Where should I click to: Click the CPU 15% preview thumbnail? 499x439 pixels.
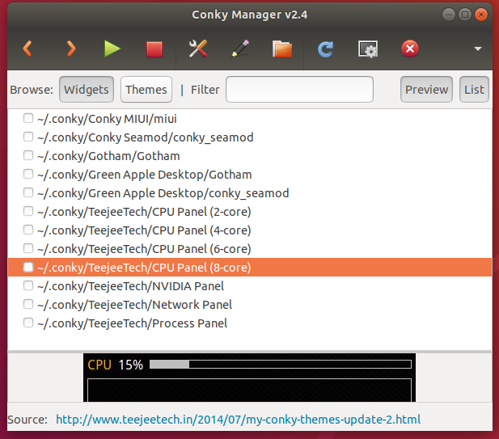point(249,378)
